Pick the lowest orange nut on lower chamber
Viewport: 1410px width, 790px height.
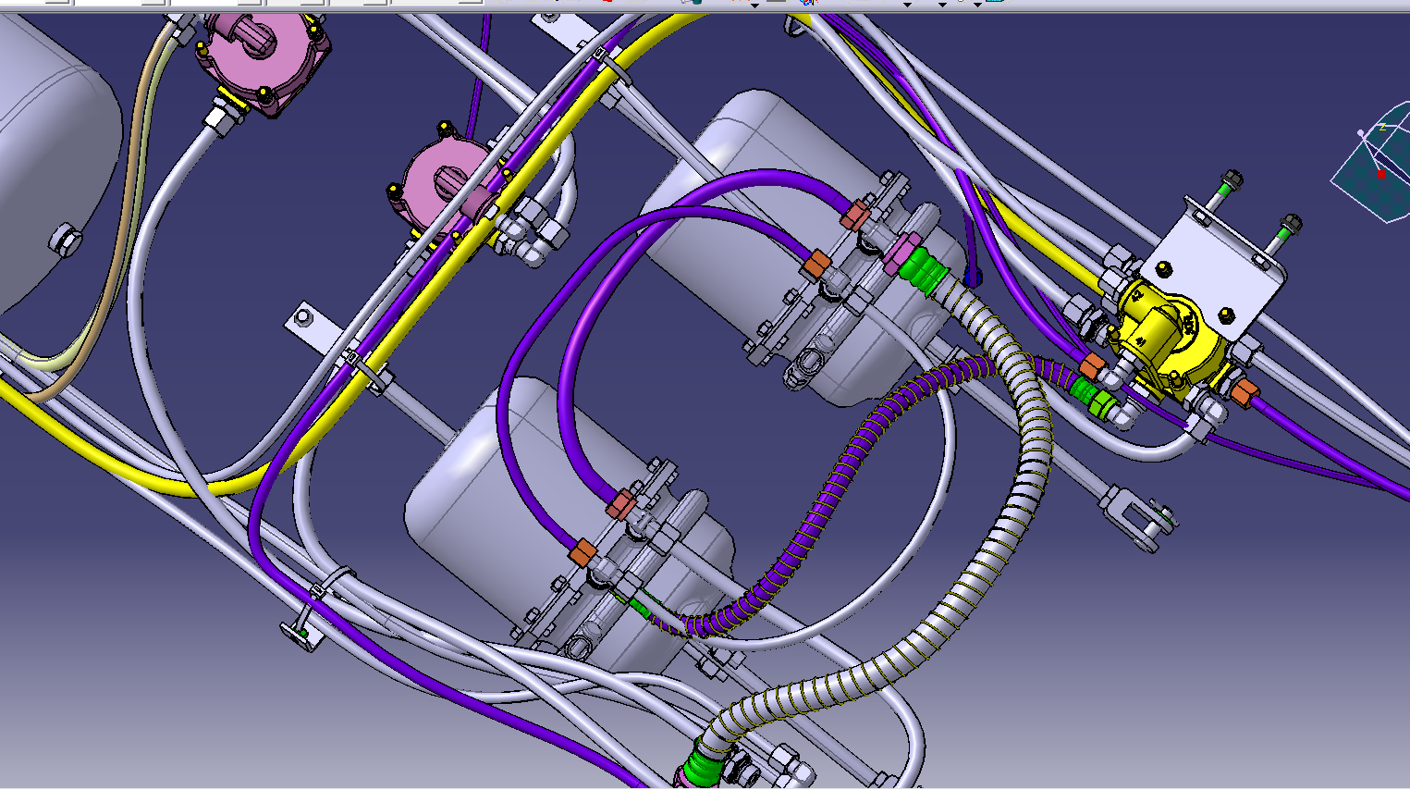pyautogui.click(x=582, y=552)
